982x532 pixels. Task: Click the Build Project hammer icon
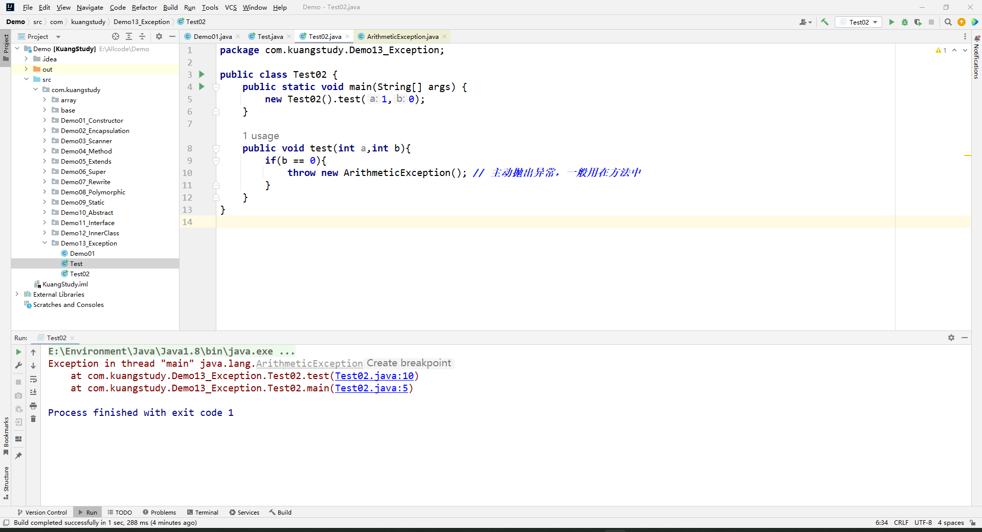[x=824, y=22]
